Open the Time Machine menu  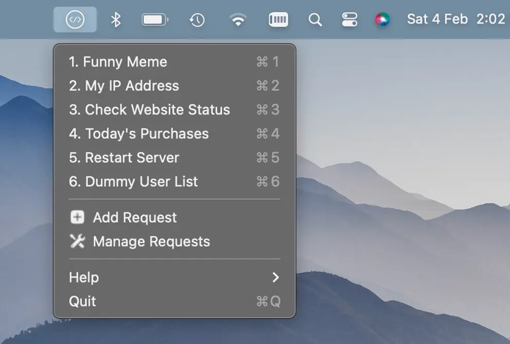pos(197,19)
